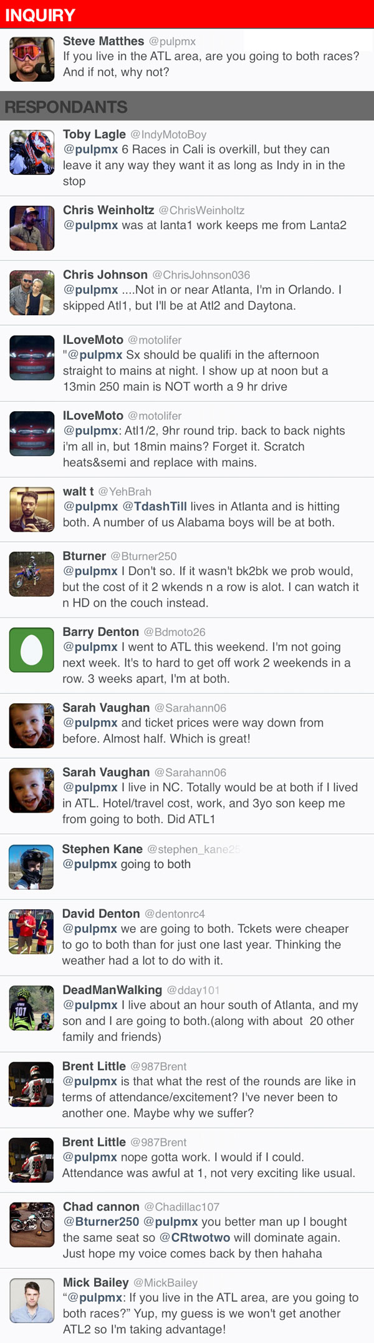Click the gray RESPONDANTS section header
Image resolution: width=374 pixels, height=1343 pixels.
tap(187, 107)
